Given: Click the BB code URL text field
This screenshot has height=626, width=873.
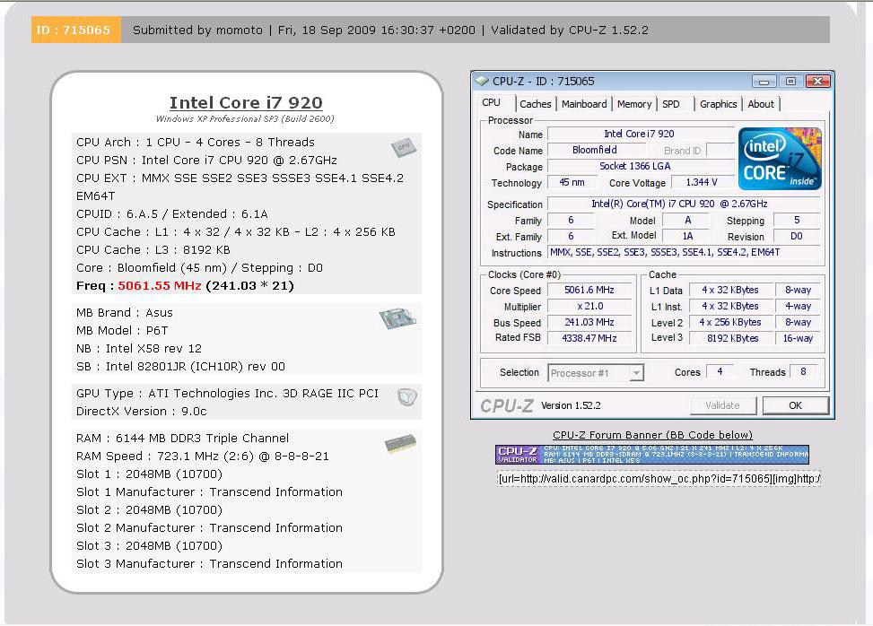Looking at the screenshot, I should (x=659, y=479).
